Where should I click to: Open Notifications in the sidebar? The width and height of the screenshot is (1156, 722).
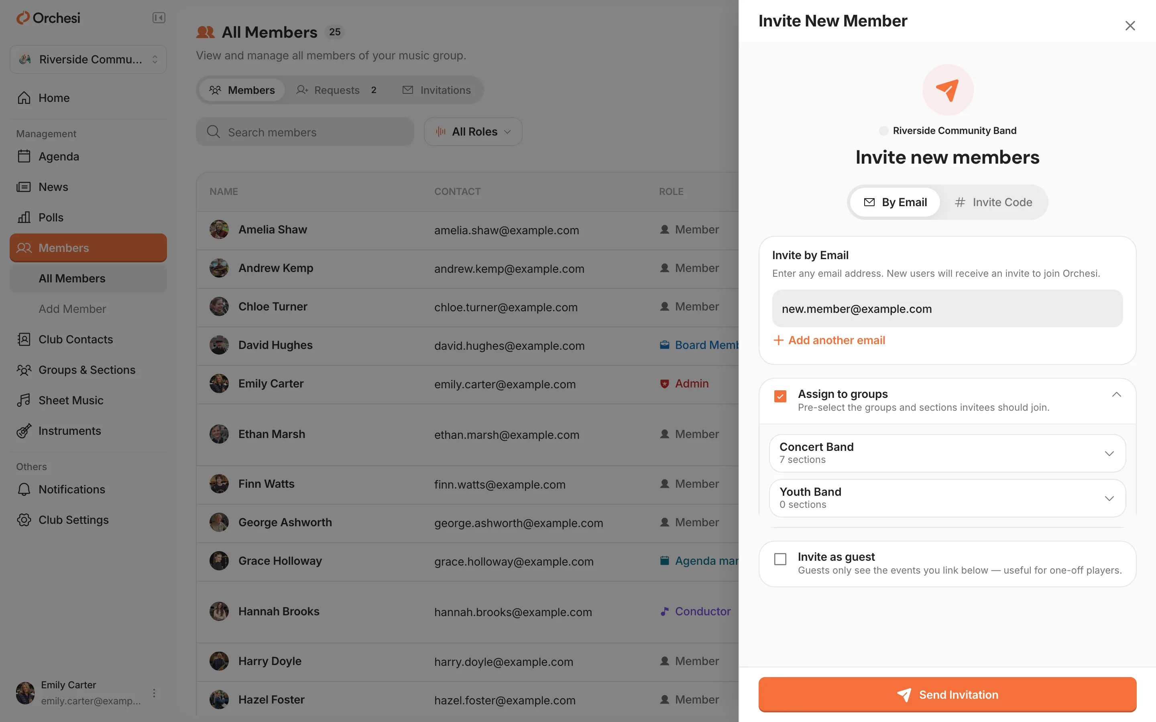tap(88, 489)
